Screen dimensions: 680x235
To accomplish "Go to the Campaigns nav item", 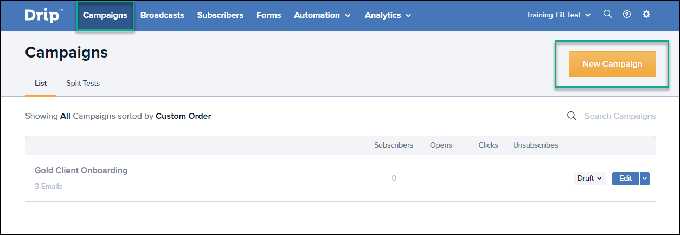I will tap(105, 15).
